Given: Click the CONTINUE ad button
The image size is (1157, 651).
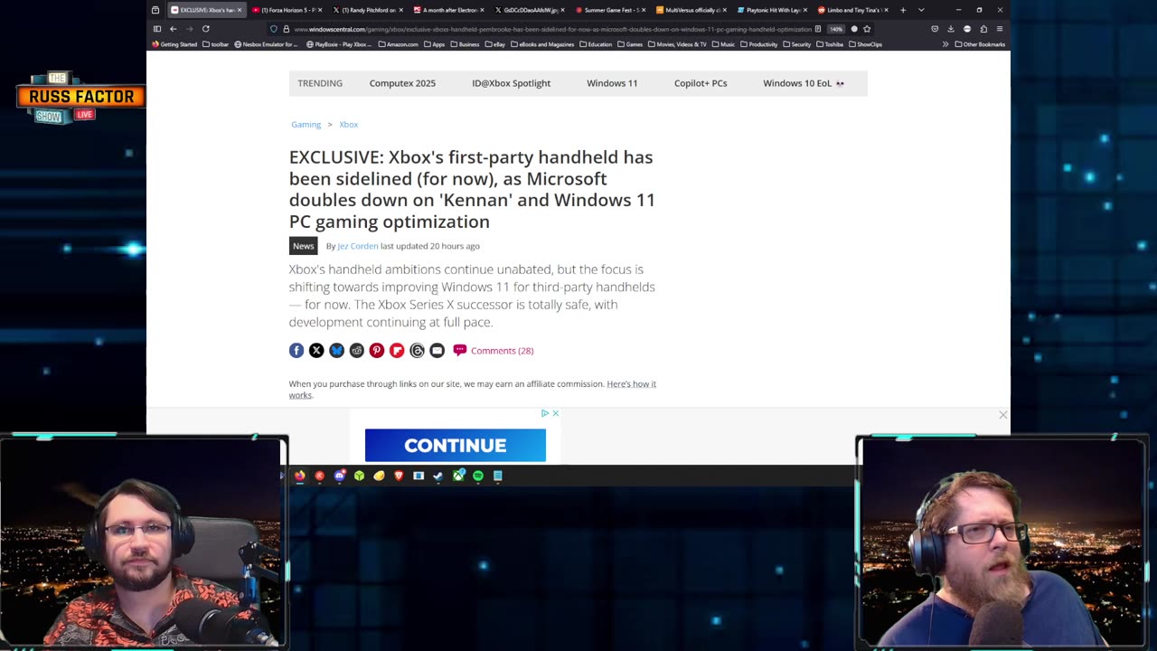Looking at the screenshot, I should coord(456,445).
